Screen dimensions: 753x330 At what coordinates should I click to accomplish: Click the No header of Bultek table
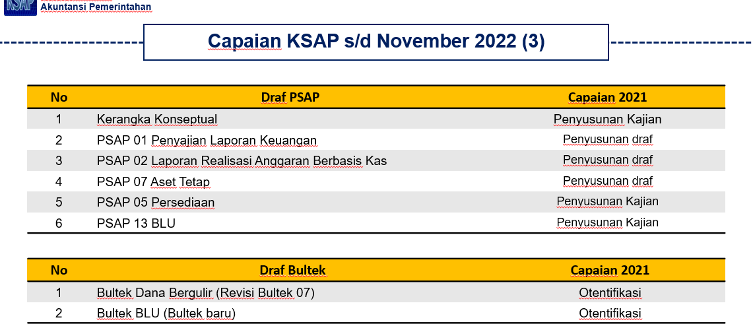[x=59, y=271]
